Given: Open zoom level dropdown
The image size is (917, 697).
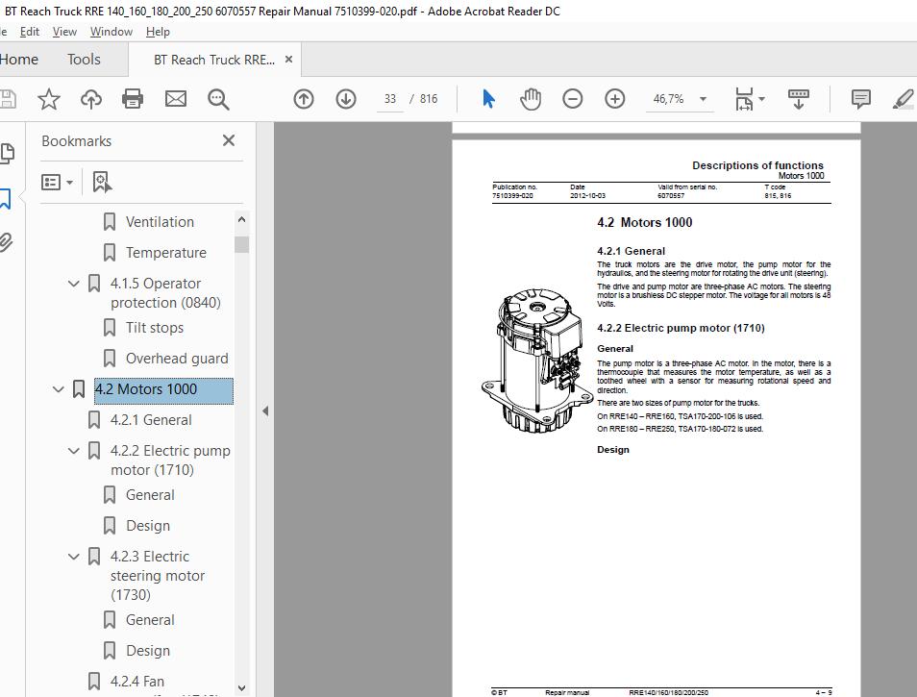Looking at the screenshot, I should pyautogui.click(x=703, y=99).
